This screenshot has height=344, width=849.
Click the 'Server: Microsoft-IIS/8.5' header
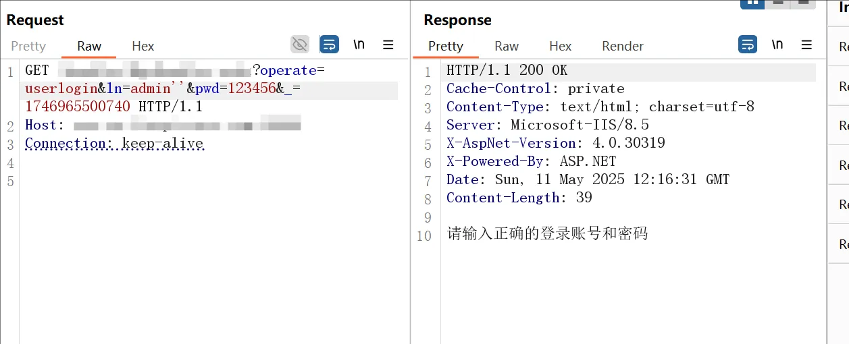[548, 125]
